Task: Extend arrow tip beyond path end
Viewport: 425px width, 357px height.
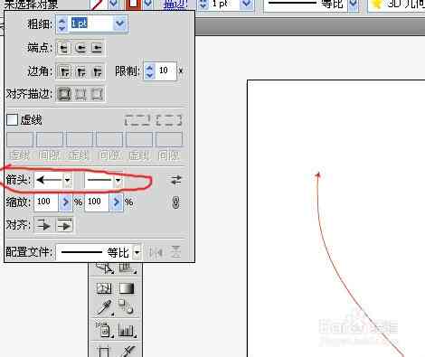Action: pyautogui.click(x=43, y=225)
